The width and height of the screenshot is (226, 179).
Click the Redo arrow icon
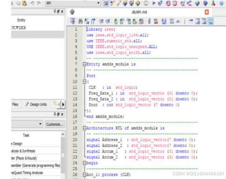pyautogui.click(x=39, y=3)
